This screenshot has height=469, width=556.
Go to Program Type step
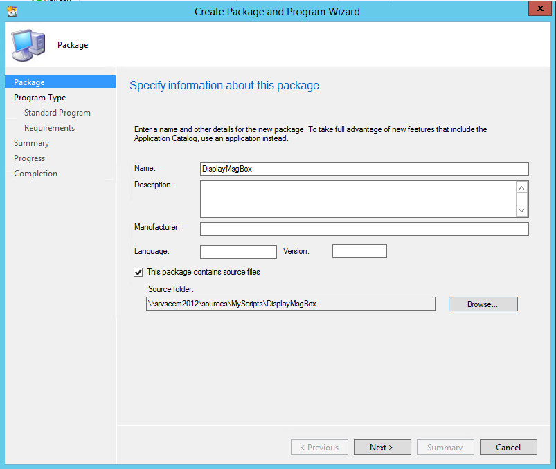(x=40, y=98)
